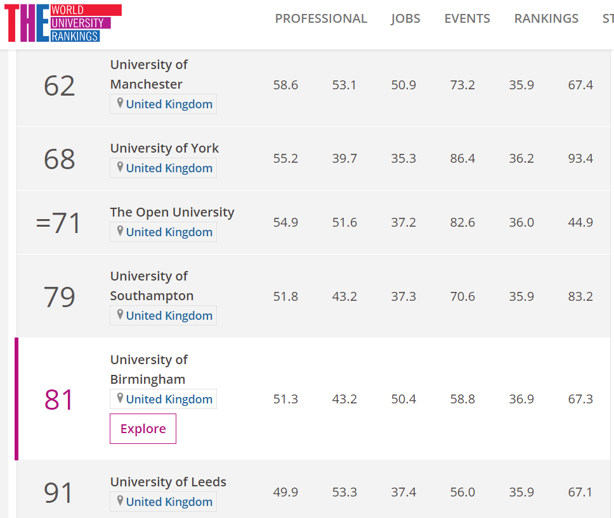The height and width of the screenshot is (518, 614).
Task: Click score 53.1 in the Manchester row
Action: click(344, 85)
